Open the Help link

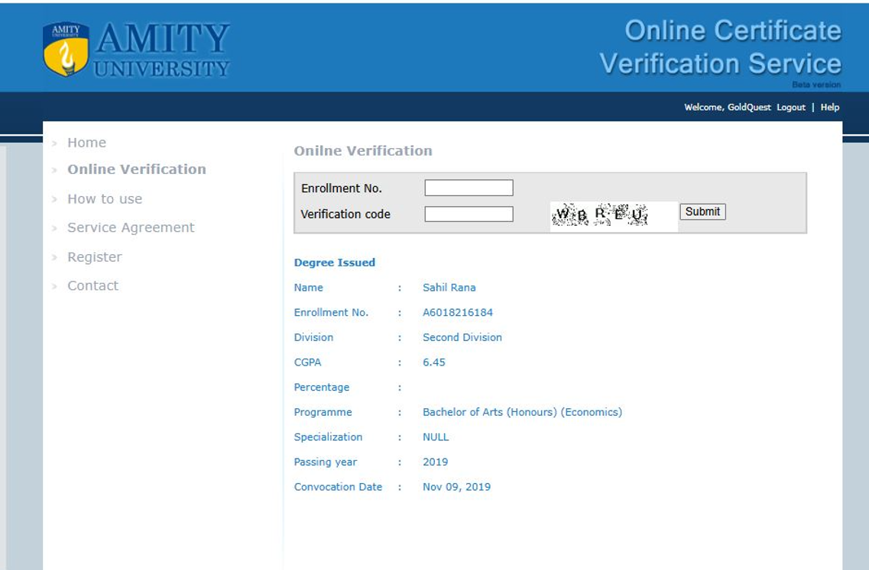click(x=830, y=108)
